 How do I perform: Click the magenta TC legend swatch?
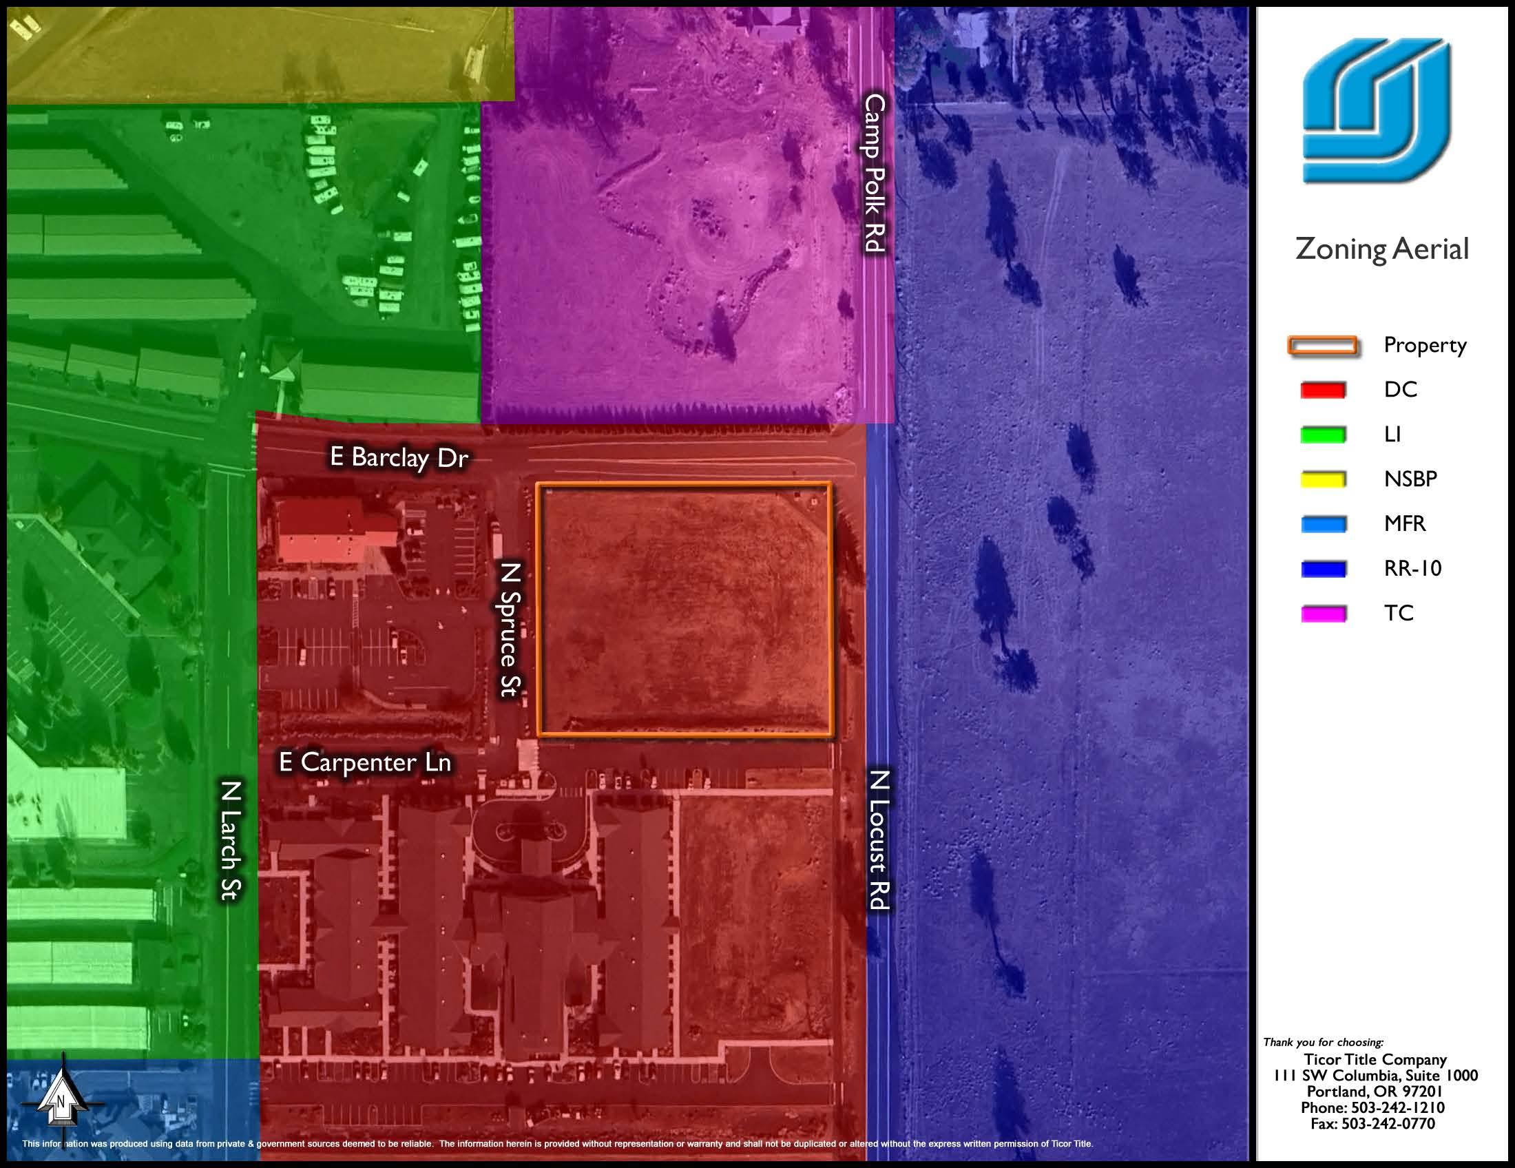coord(1323,613)
